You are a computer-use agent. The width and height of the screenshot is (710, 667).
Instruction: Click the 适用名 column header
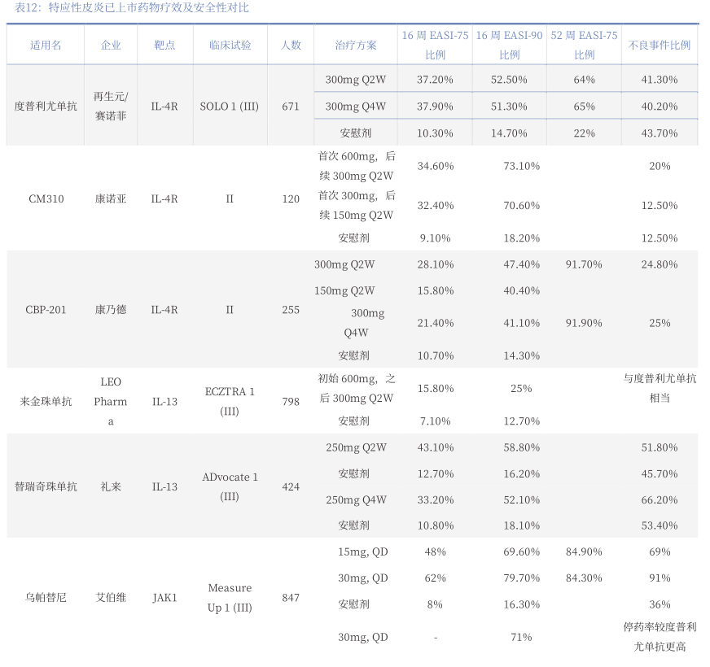46,46
